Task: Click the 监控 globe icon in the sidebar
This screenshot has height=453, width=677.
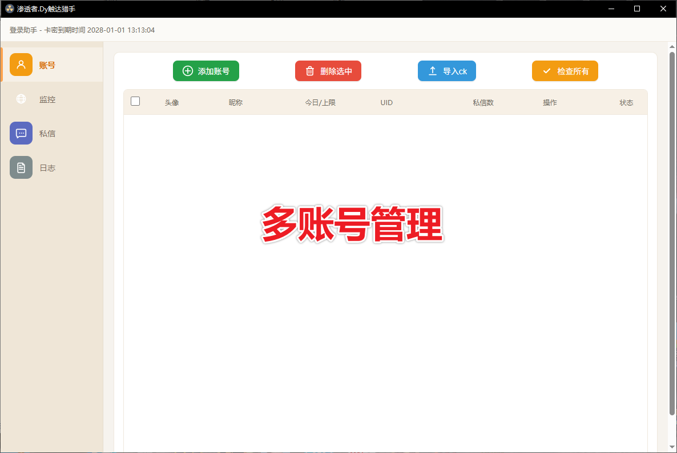Action: pyautogui.click(x=21, y=99)
